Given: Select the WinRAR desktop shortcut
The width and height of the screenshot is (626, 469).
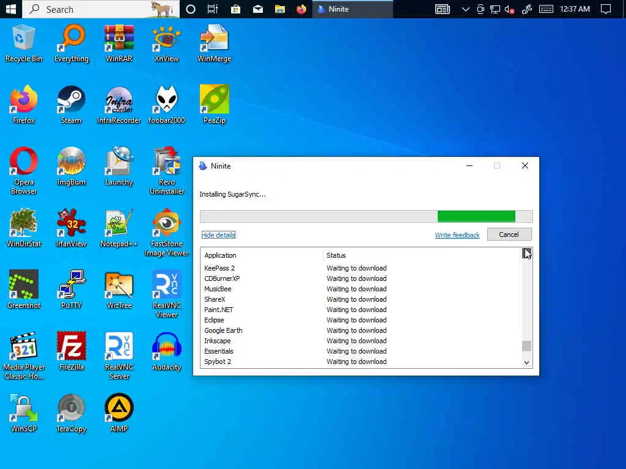Looking at the screenshot, I should pos(119,44).
